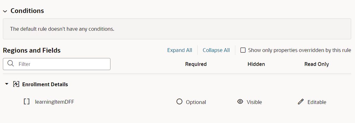
Task: Toggle the Visible eye icon
Action: pyautogui.click(x=240, y=102)
